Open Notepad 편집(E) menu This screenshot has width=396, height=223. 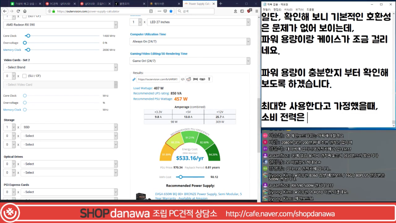pos(278,10)
